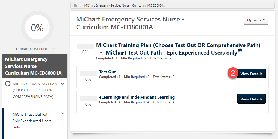
Task: Click the circular curriculum progress indicator
Action: pos(37,27)
